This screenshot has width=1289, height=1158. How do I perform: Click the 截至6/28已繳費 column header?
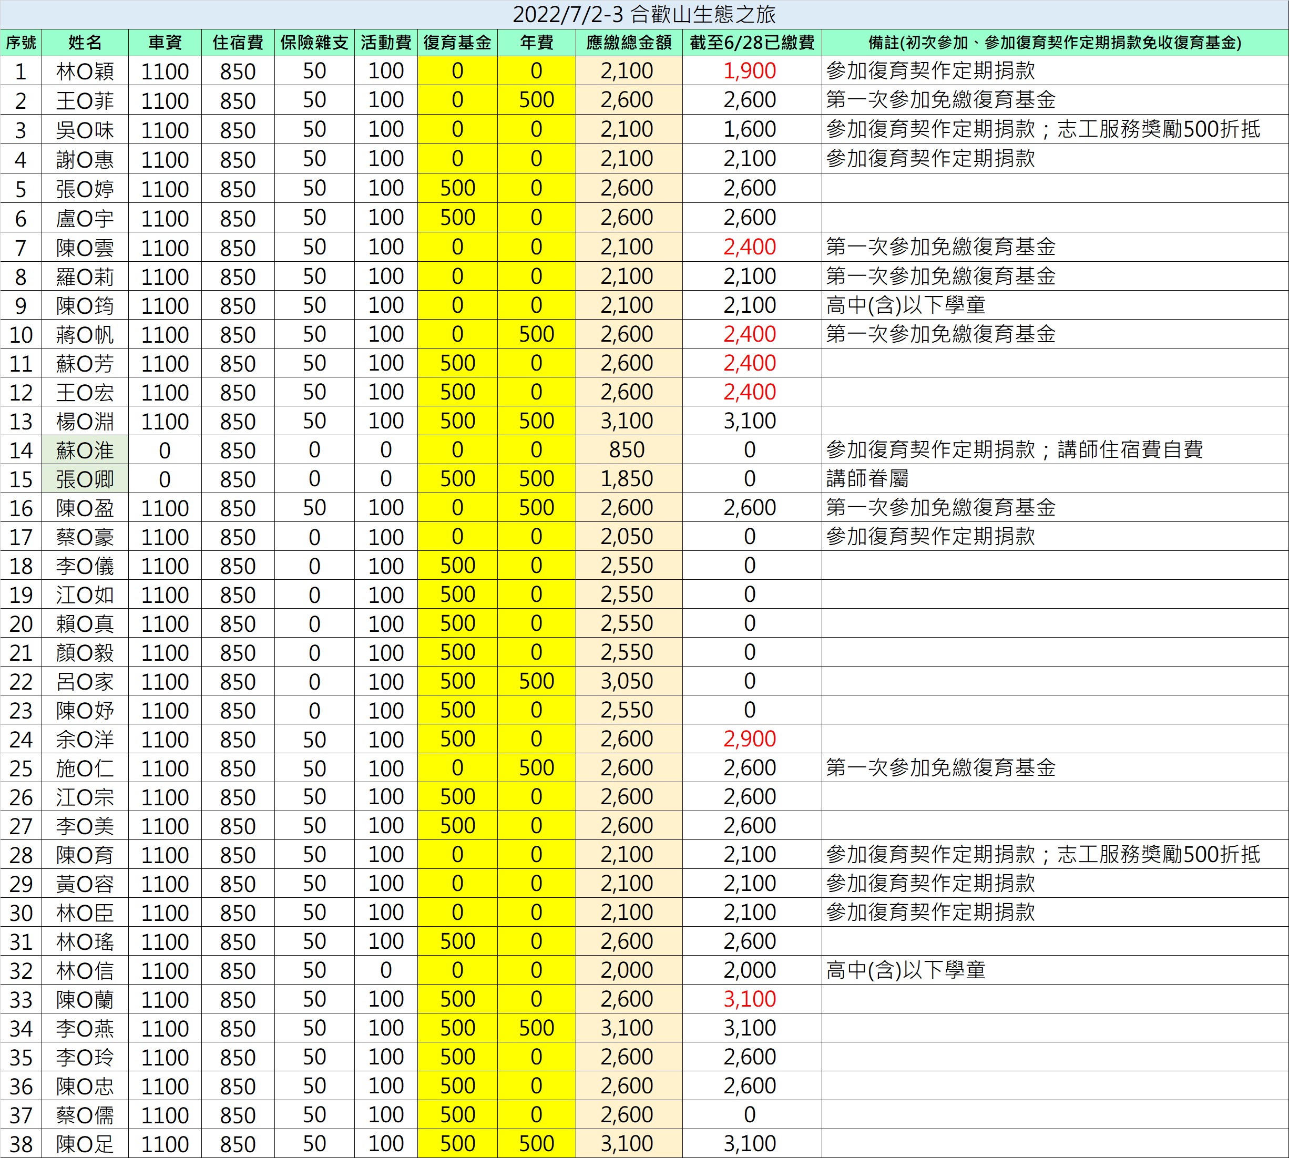click(x=752, y=43)
